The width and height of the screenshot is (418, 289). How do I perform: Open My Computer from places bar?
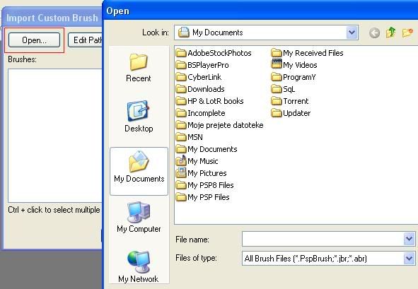(139, 217)
